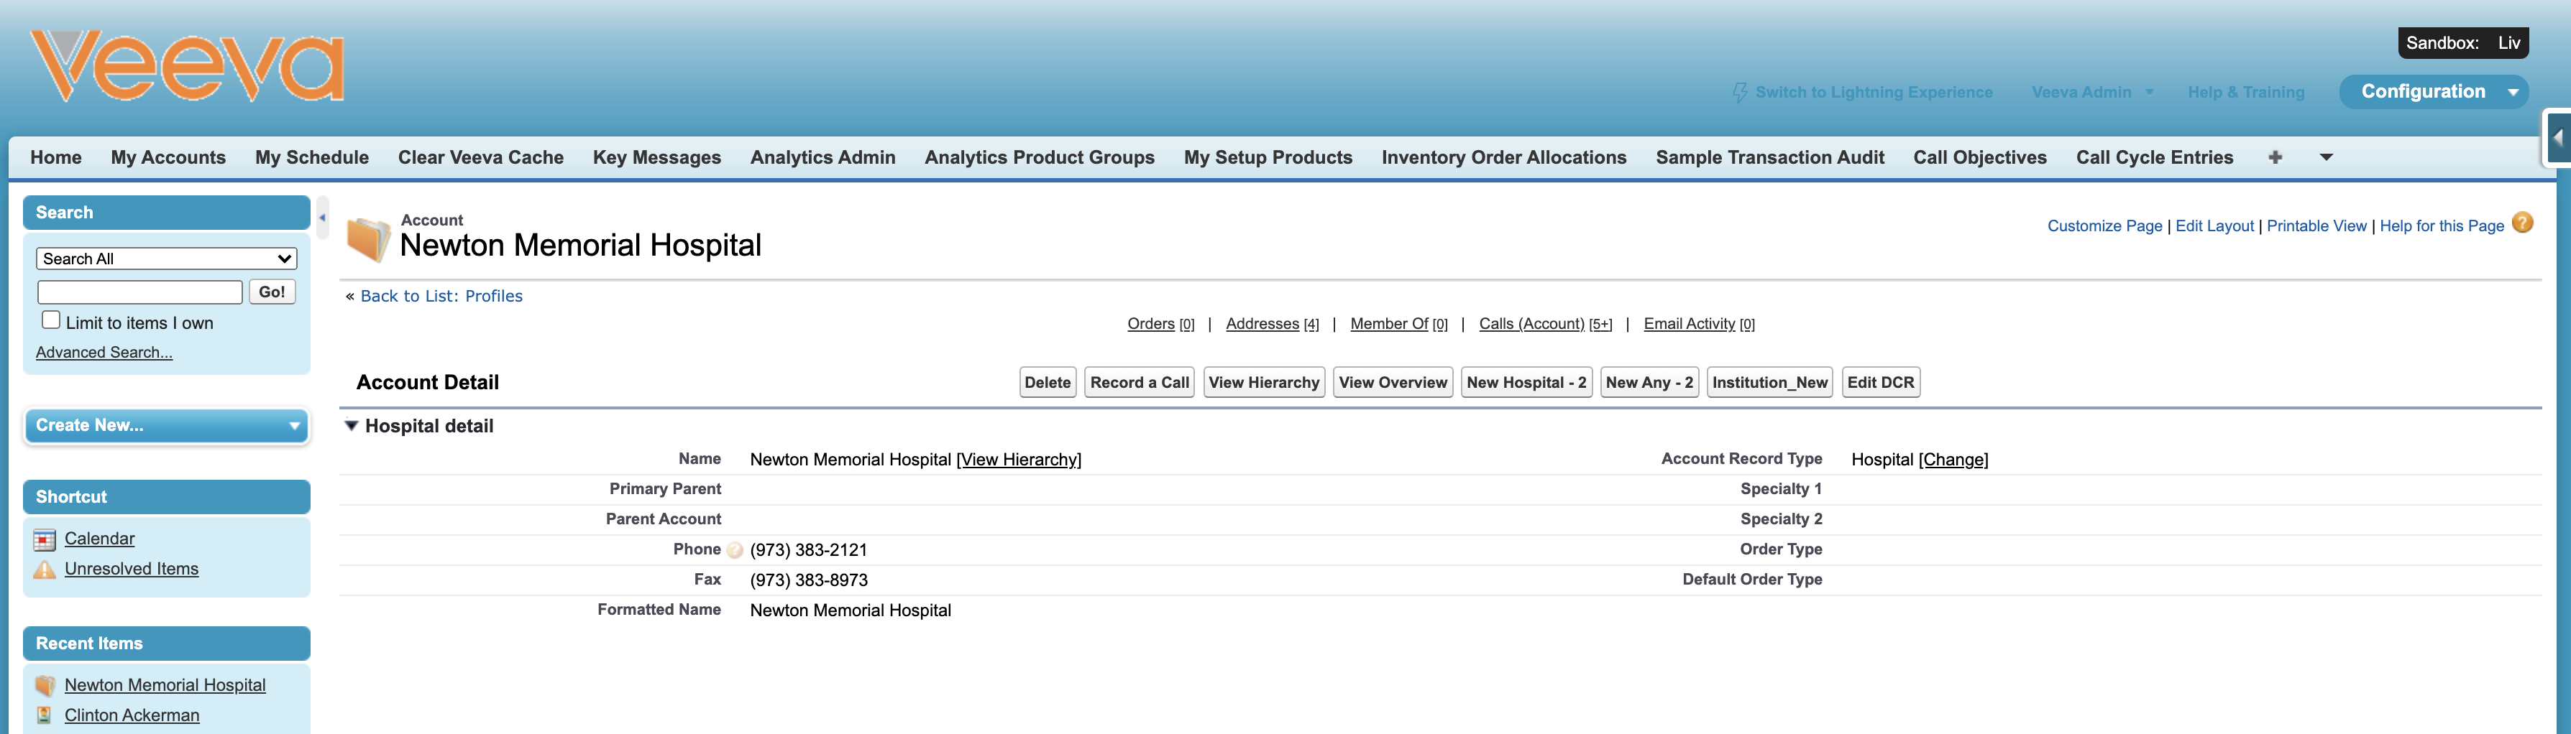Click inside the sidebar search text field
The image size is (2571, 734).
139,291
